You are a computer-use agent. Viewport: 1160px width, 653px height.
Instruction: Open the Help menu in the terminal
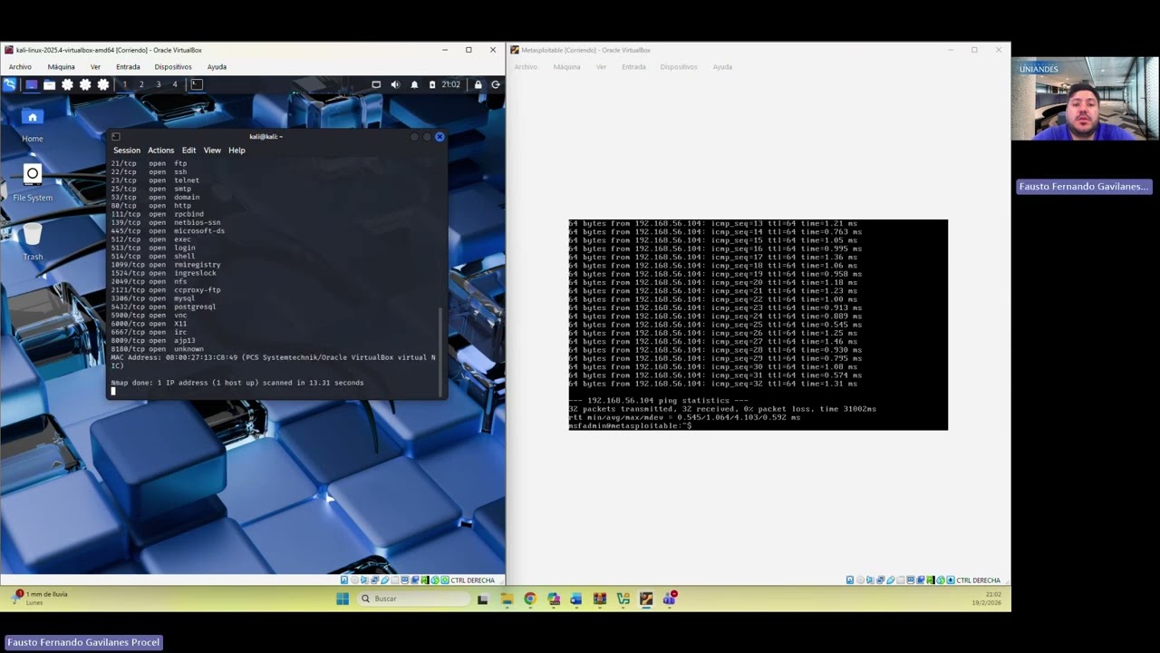237,151
